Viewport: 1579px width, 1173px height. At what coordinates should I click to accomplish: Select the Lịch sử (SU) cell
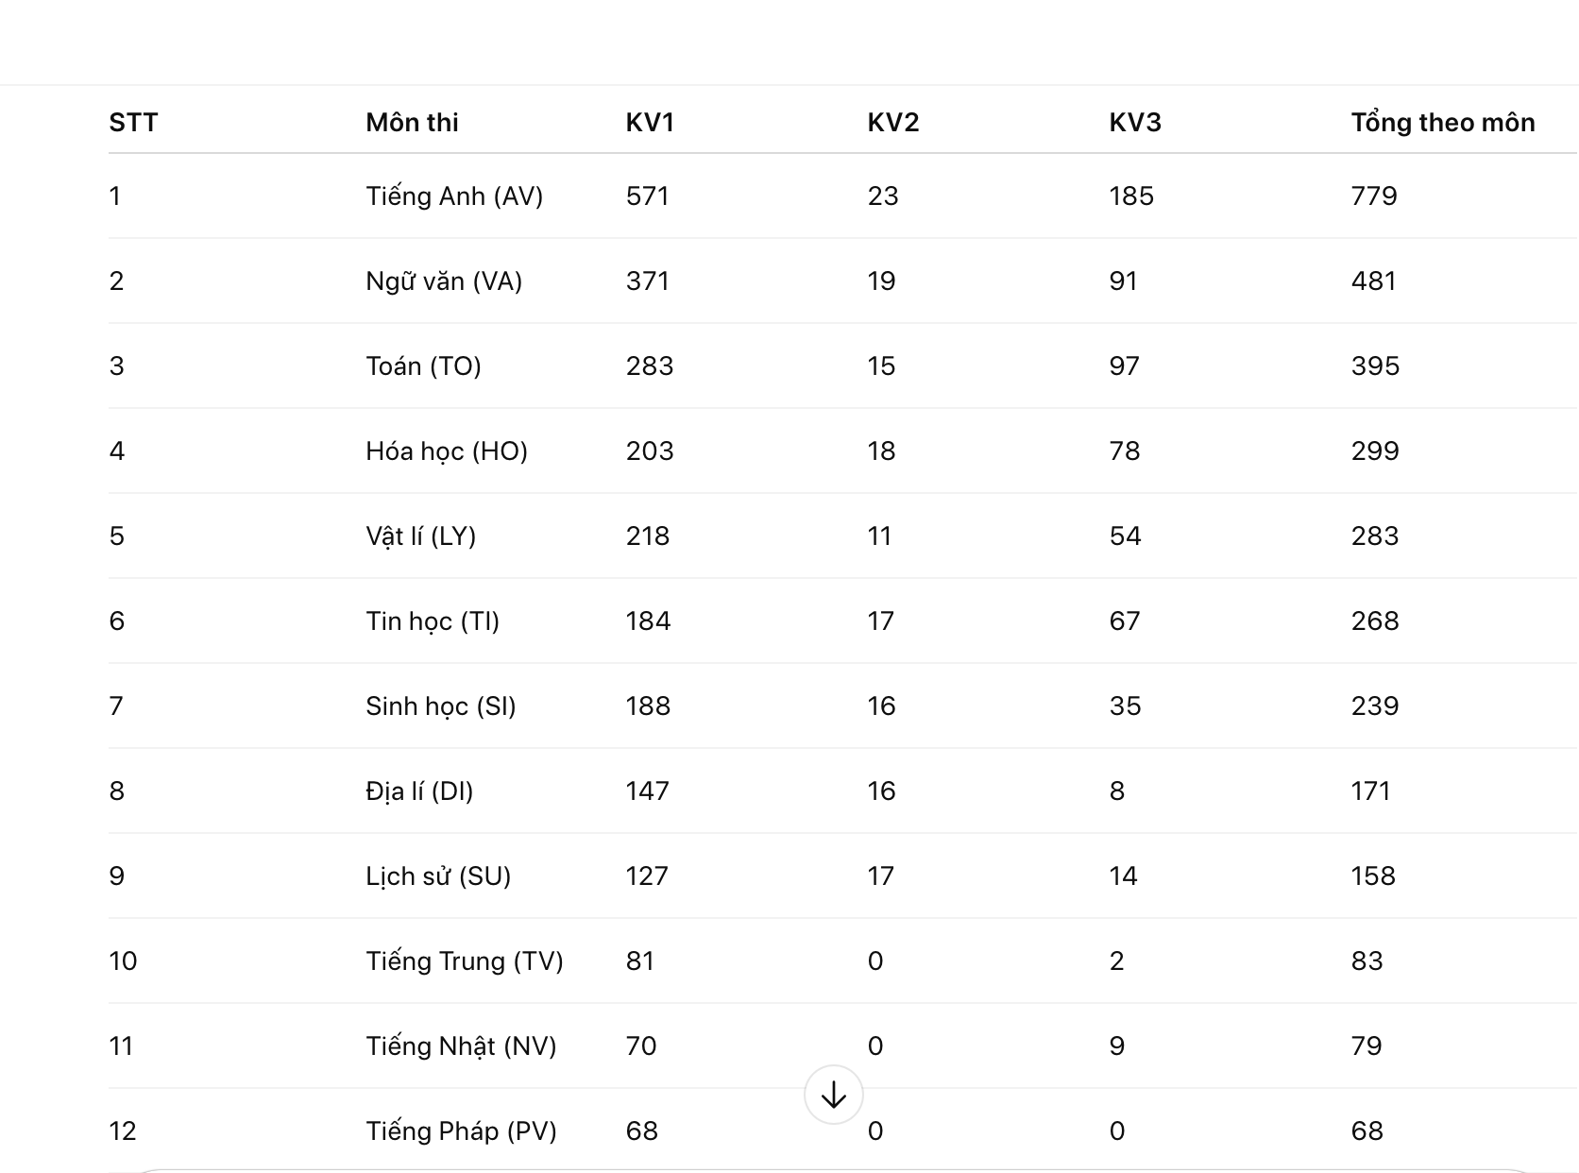tap(438, 876)
